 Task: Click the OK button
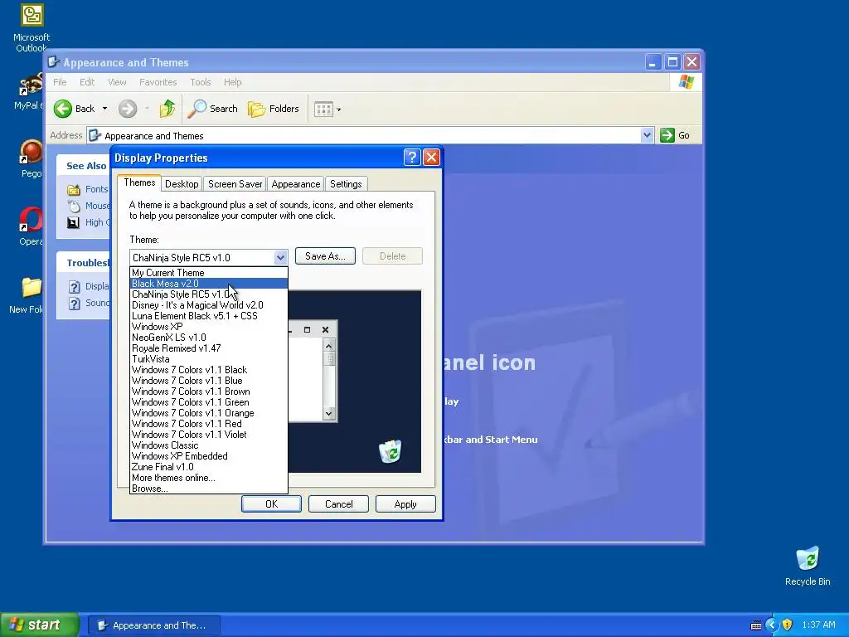[271, 504]
